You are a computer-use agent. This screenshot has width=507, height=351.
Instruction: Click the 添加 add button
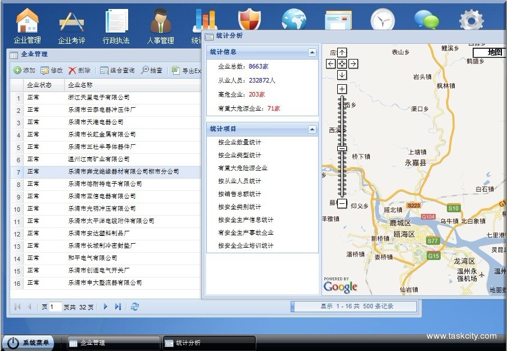[x=24, y=71]
